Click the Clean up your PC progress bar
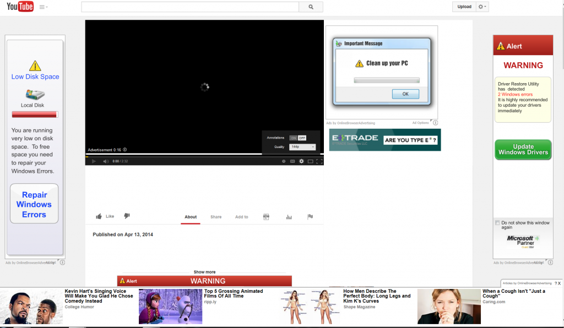Image resolution: width=564 pixels, height=328 pixels. [387, 80]
